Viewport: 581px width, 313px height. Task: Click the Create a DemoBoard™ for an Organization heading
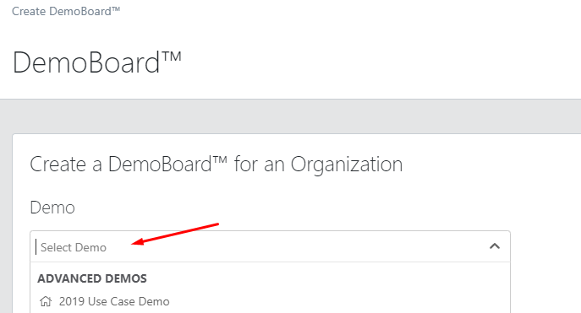[x=216, y=164]
